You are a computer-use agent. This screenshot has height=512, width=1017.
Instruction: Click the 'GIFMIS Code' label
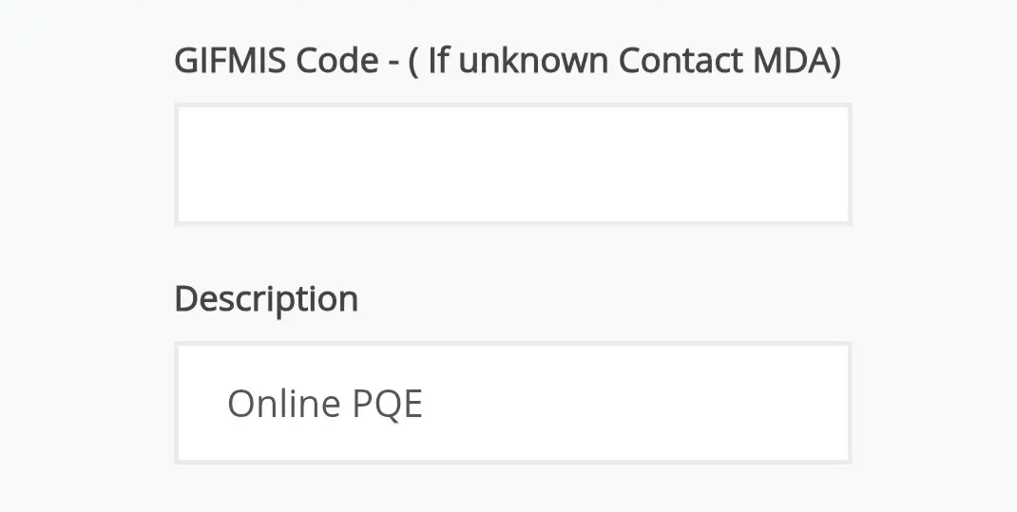pyautogui.click(x=276, y=62)
